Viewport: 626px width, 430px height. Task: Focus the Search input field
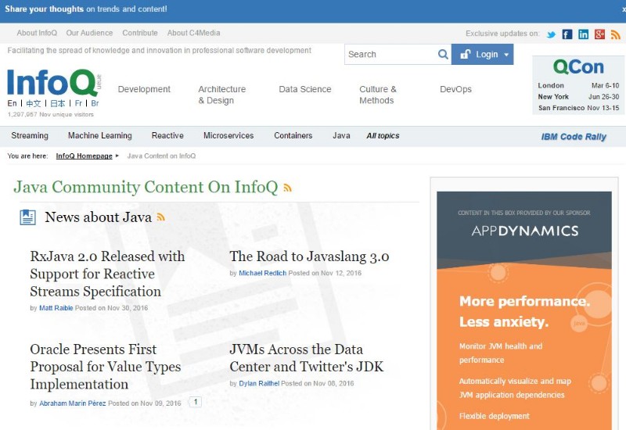pos(391,54)
